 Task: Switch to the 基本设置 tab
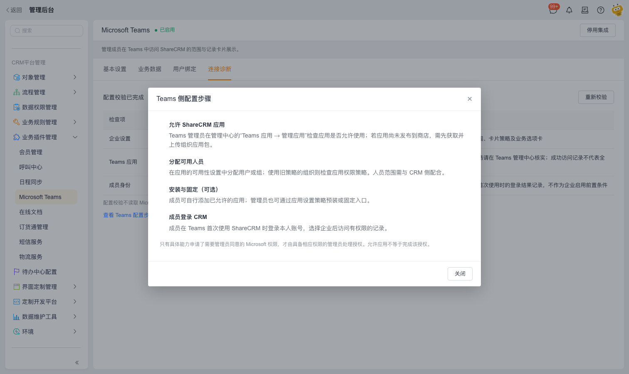115,69
